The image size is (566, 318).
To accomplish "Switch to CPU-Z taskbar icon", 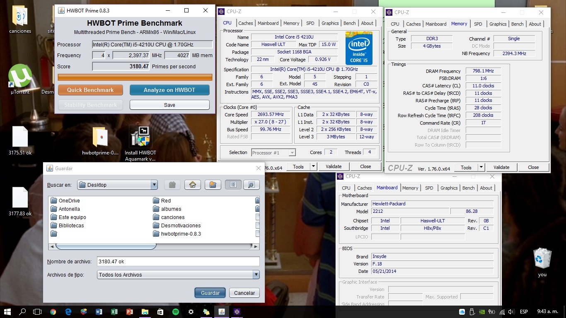I will click(237, 311).
